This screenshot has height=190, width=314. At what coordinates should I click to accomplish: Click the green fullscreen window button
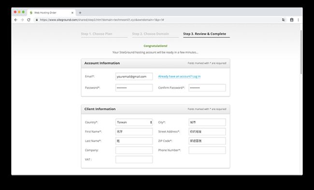tap(23, 12)
